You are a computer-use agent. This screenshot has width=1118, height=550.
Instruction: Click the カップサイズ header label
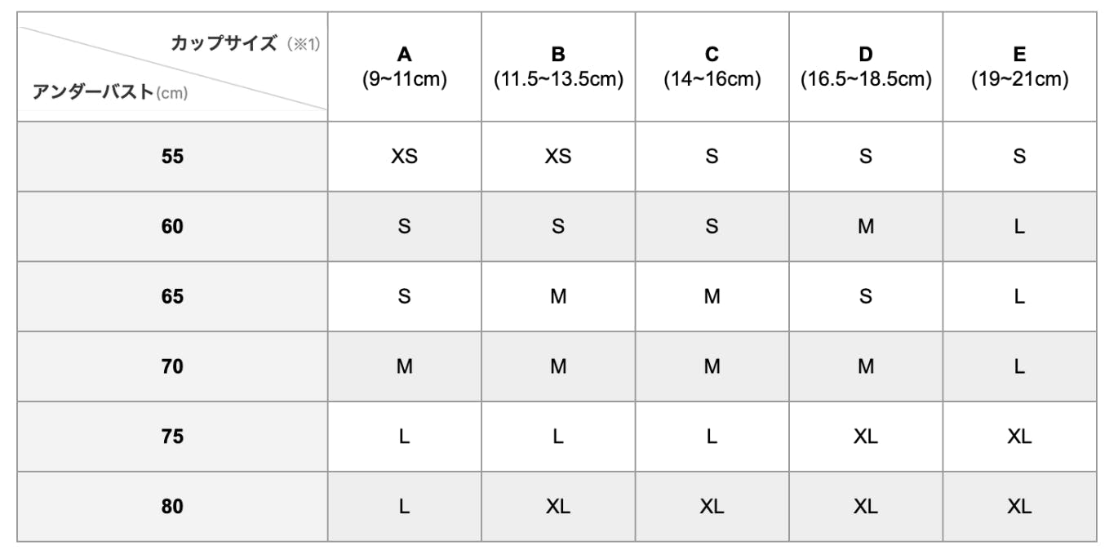(x=224, y=43)
